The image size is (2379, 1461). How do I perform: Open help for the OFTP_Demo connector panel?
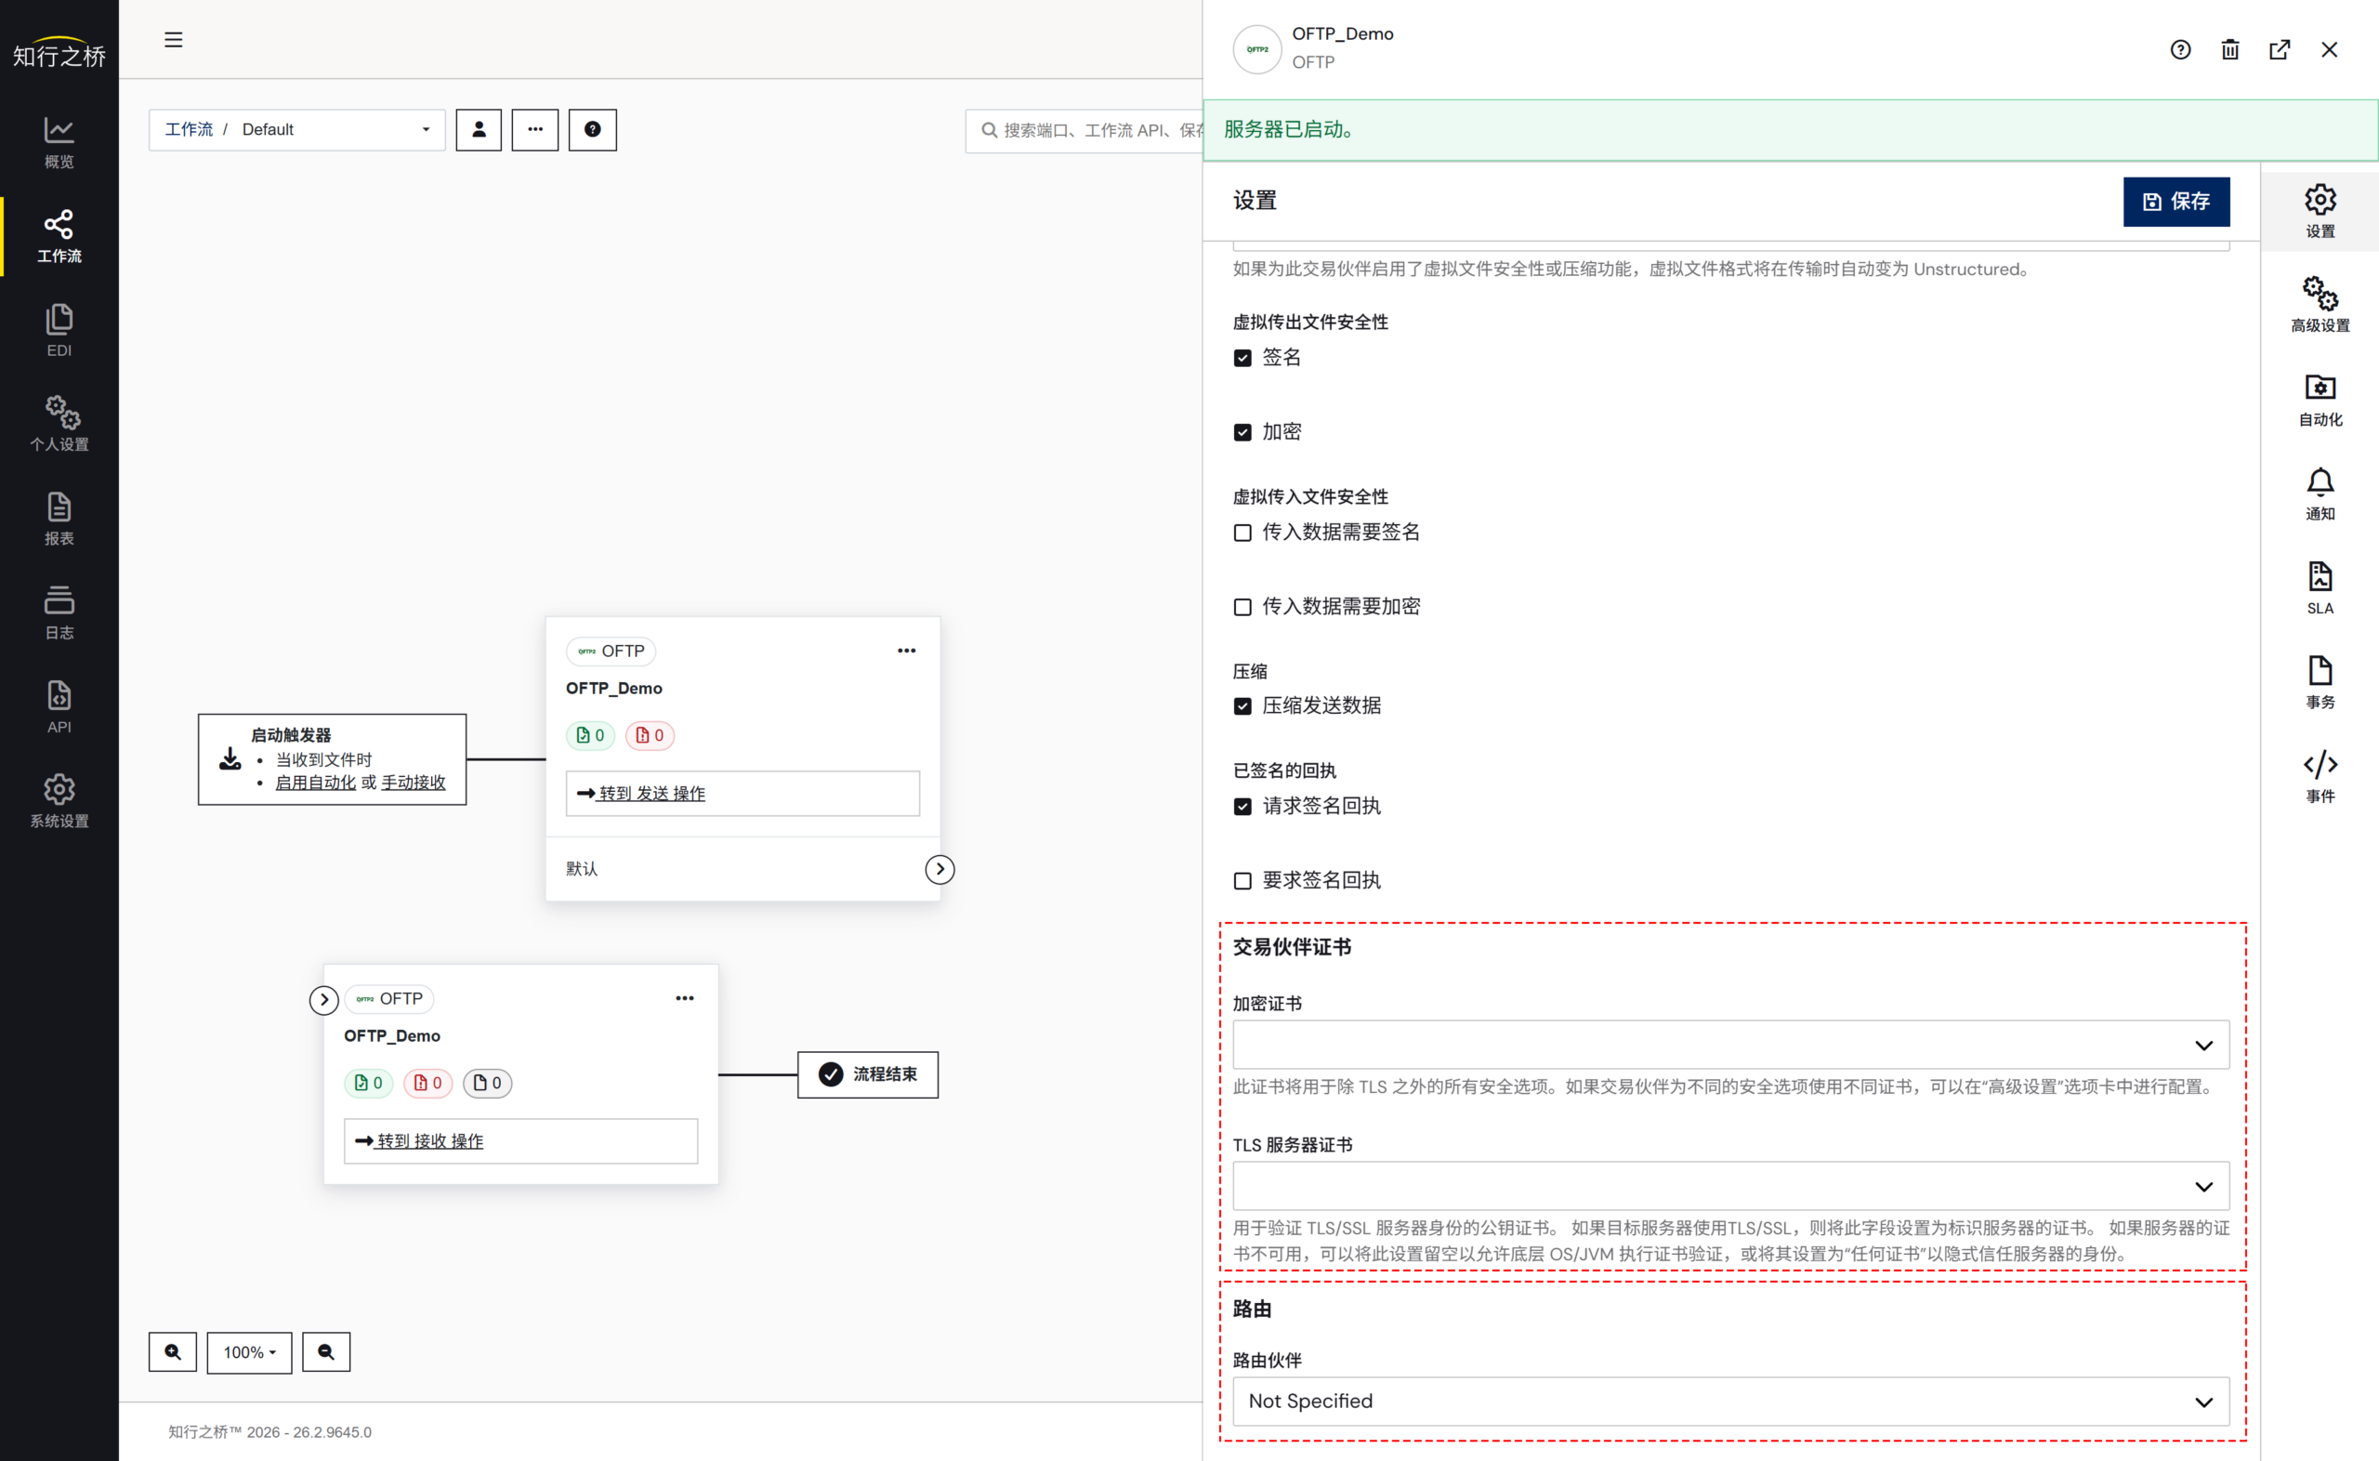coord(2180,49)
